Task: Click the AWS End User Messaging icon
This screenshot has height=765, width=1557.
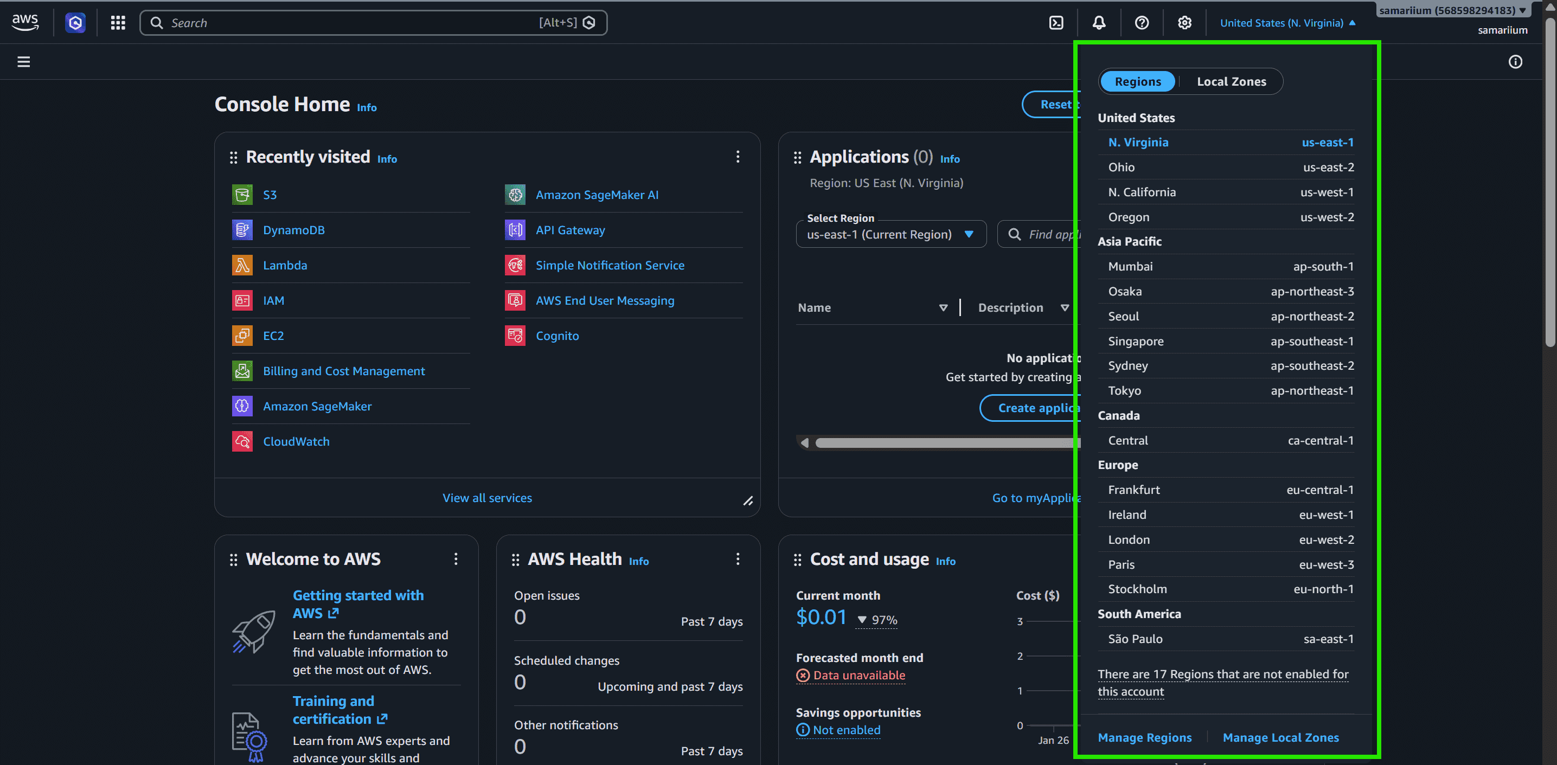Action: point(515,300)
